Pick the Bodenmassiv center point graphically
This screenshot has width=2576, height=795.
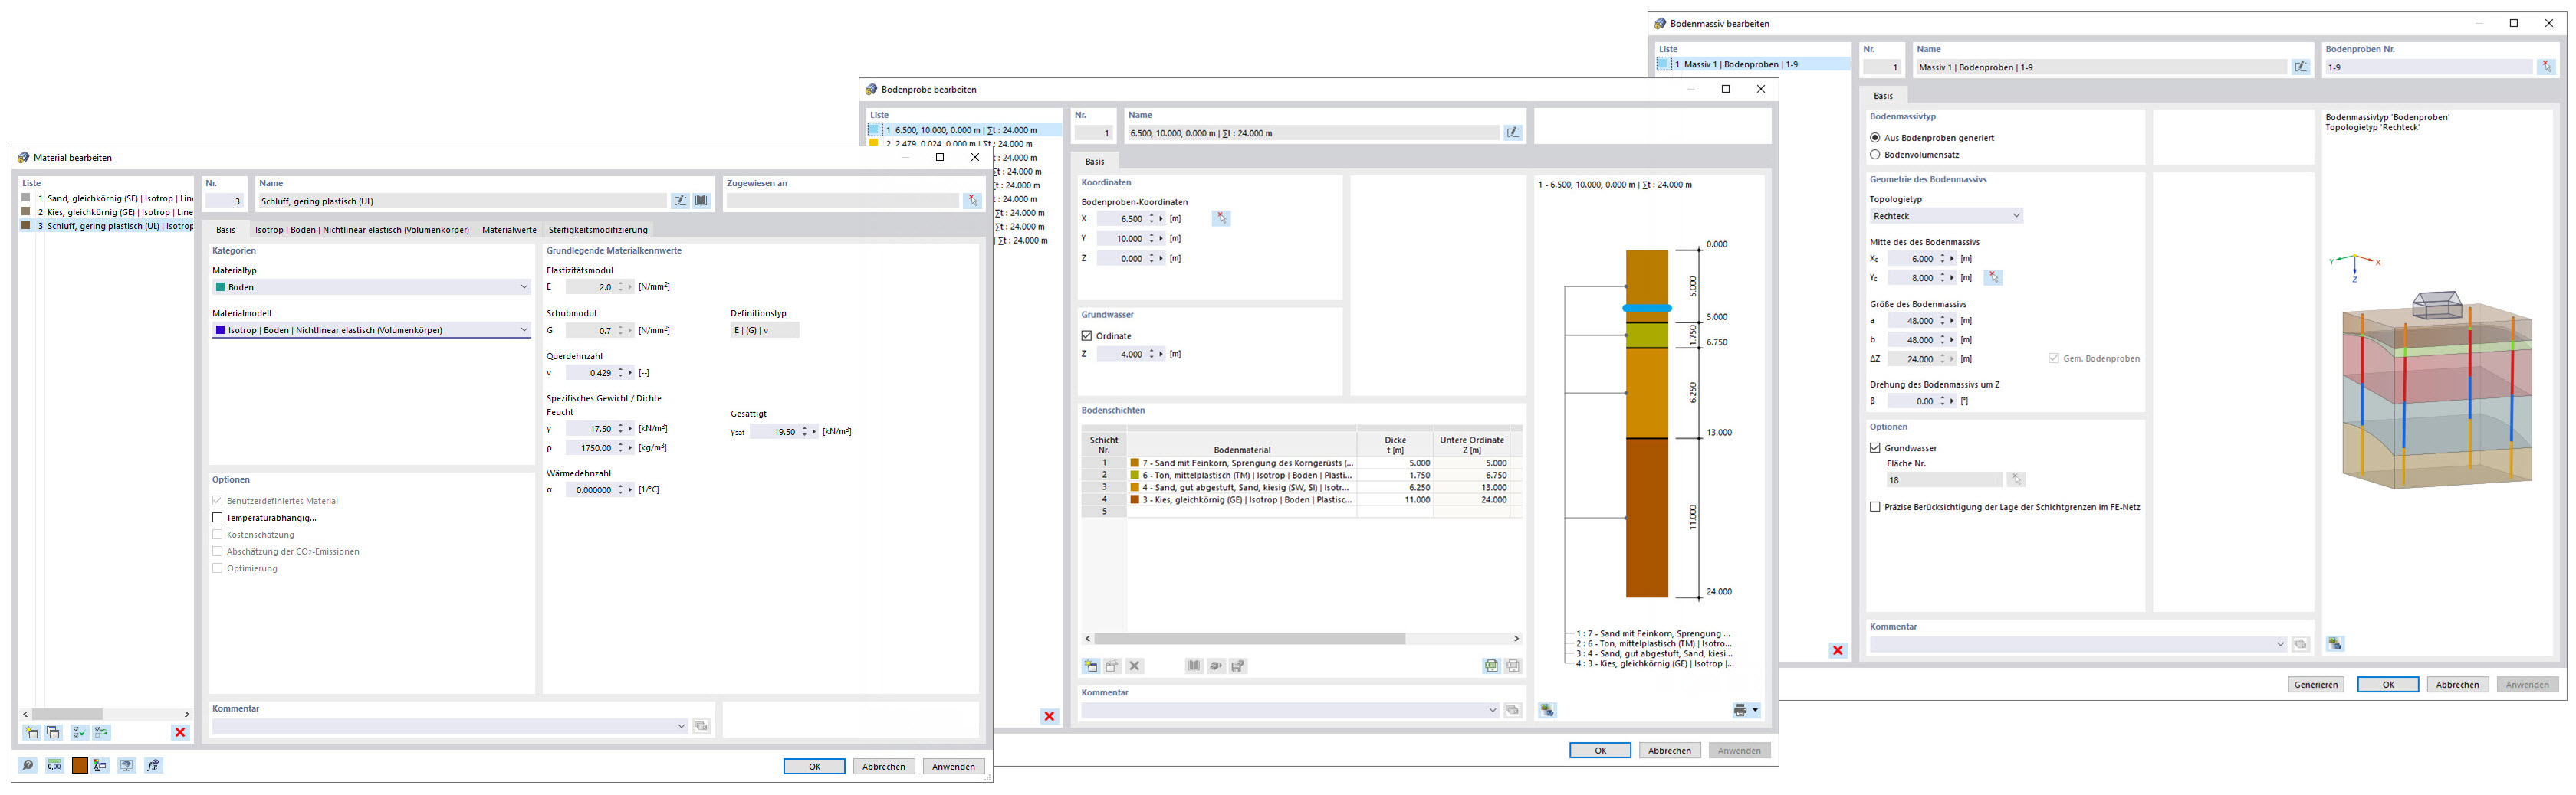click(1993, 278)
